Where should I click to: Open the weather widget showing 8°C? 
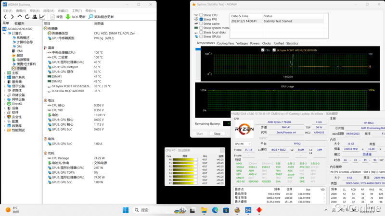tap(12, 210)
